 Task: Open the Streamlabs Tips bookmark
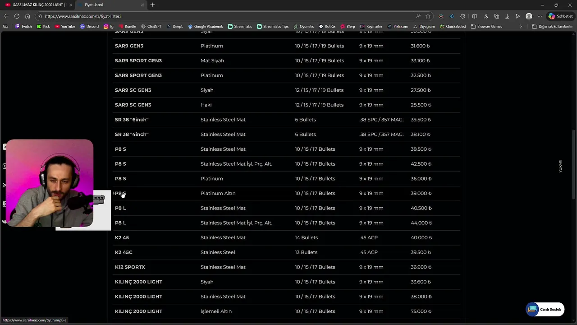[x=273, y=27]
